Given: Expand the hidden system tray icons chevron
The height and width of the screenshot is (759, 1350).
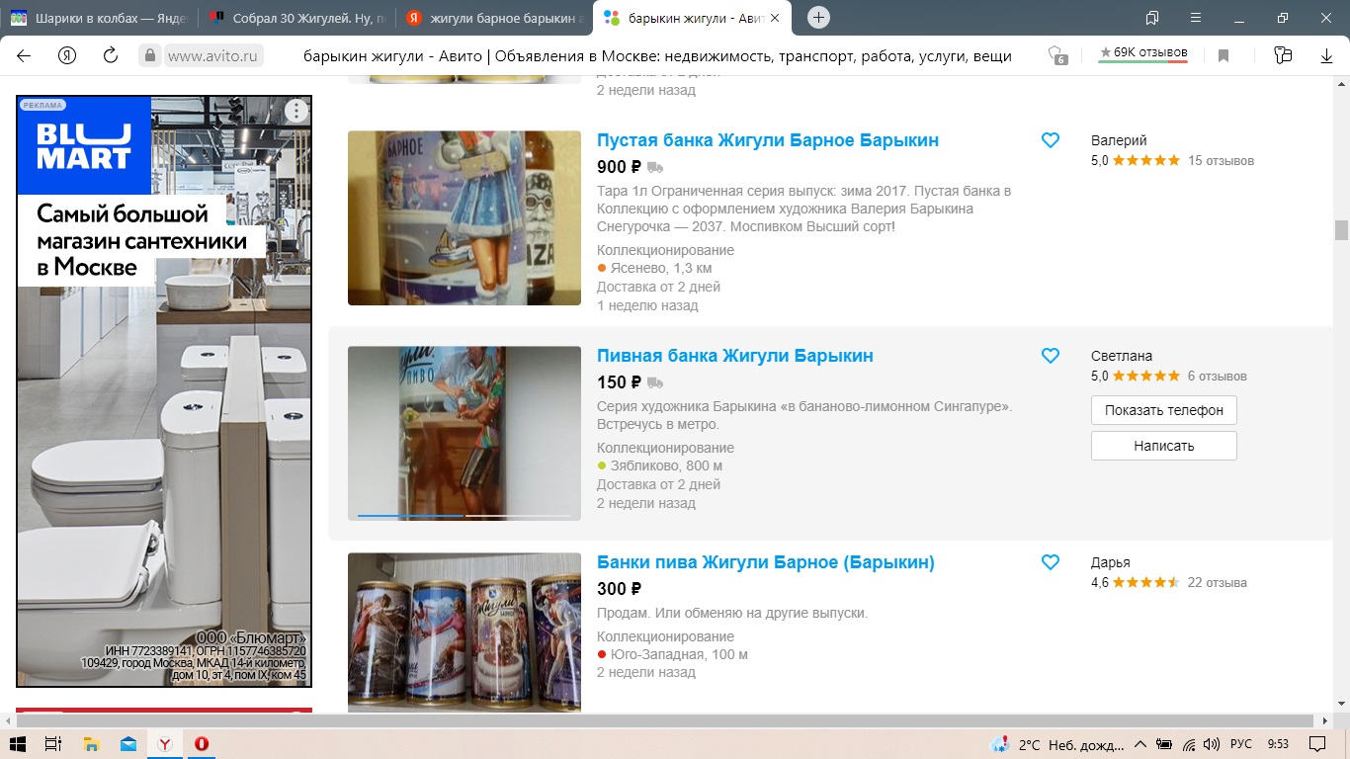Looking at the screenshot, I should [1140, 744].
